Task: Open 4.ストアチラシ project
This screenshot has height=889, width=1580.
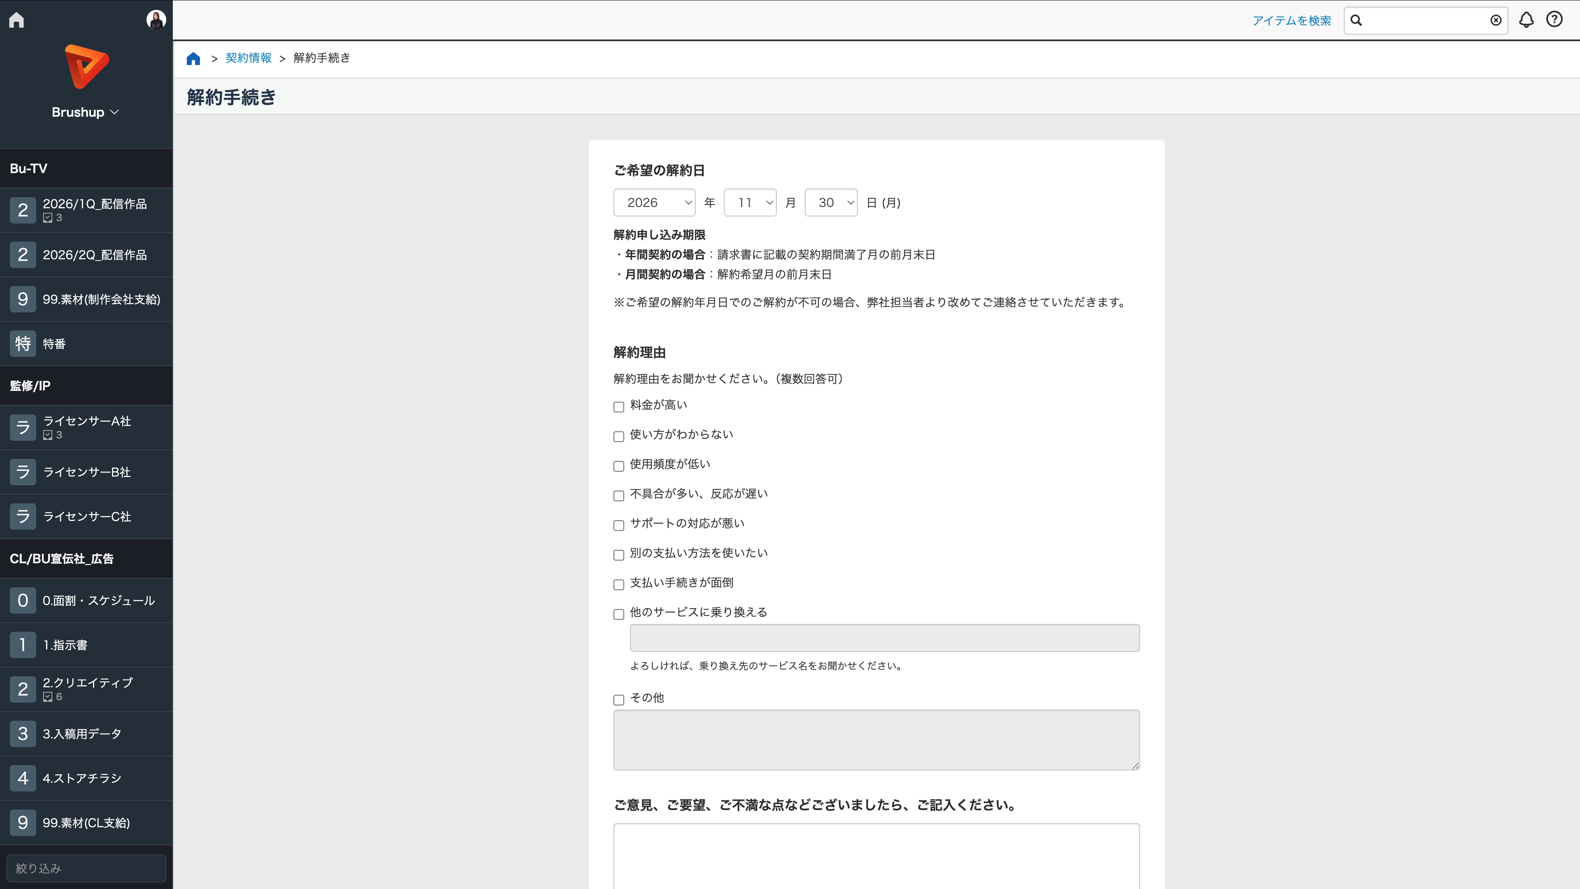Action: point(86,778)
